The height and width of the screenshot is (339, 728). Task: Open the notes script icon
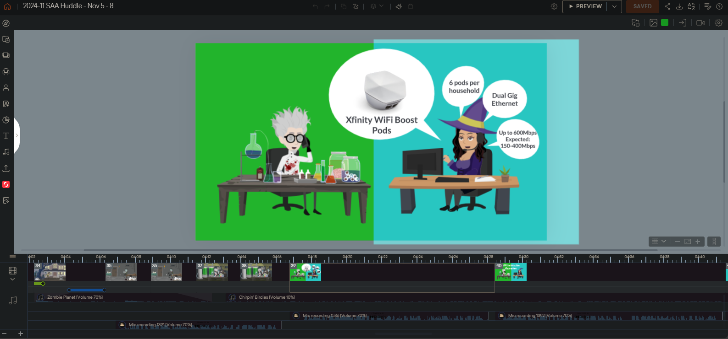pos(708,6)
